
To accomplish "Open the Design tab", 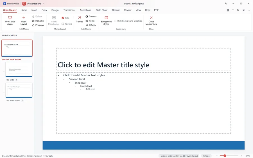I will pyautogui.click(x=55, y=10).
